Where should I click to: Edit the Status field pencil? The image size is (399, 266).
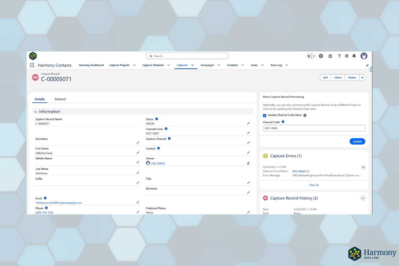248,123
